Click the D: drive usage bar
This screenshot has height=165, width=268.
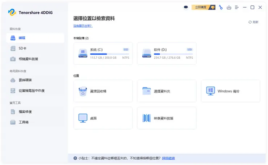pyautogui.click(x=173, y=54)
